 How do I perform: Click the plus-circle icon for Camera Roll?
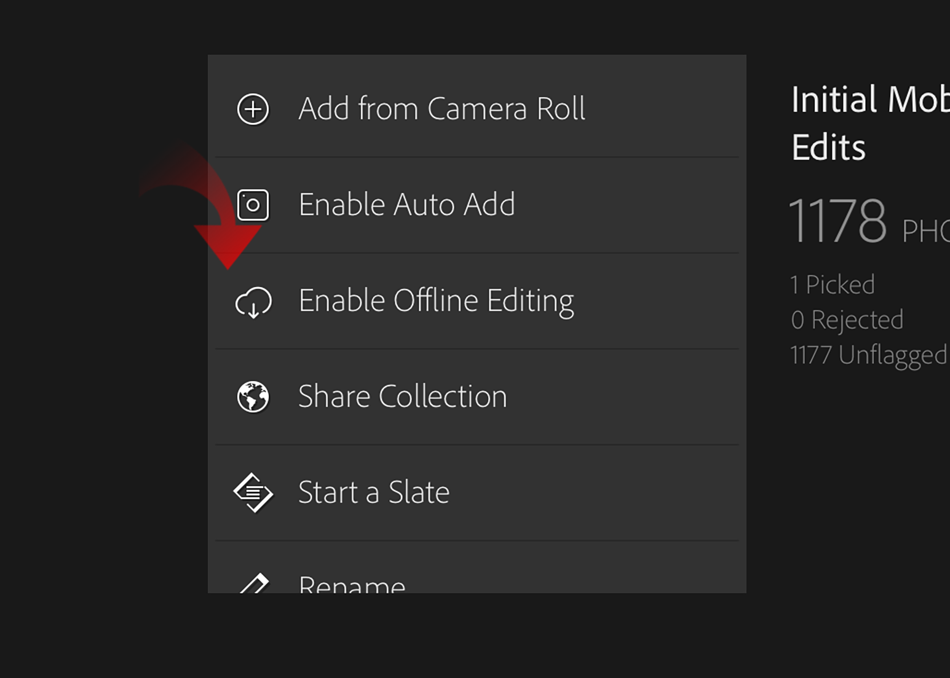click(x=253, y=109)
